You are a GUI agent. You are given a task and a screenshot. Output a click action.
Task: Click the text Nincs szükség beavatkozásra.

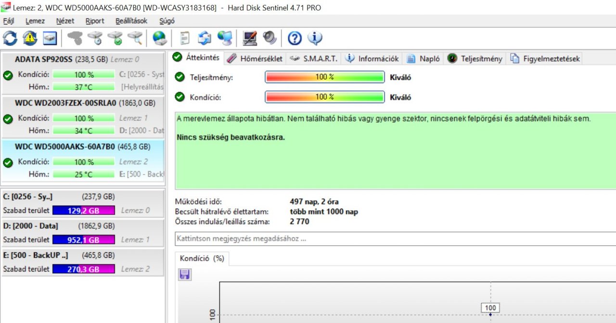(x=231, y=137)
